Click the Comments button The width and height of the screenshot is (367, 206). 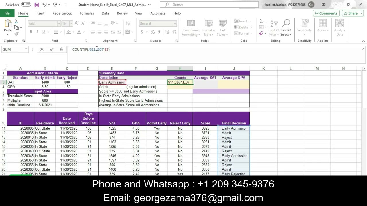pyautogui.click(x=326, y=13)
